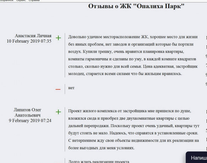The height and width of the screenshot is (163, 207).
Task: Click sentence 'Цена адекватная, застройщик' line
Action: 170,66
